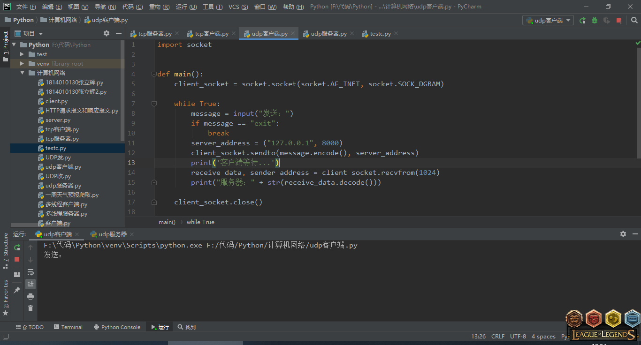This screenshot has width=641, height=345.
Task: Click the print icon in the Run panel
Action: click(31, 296)
